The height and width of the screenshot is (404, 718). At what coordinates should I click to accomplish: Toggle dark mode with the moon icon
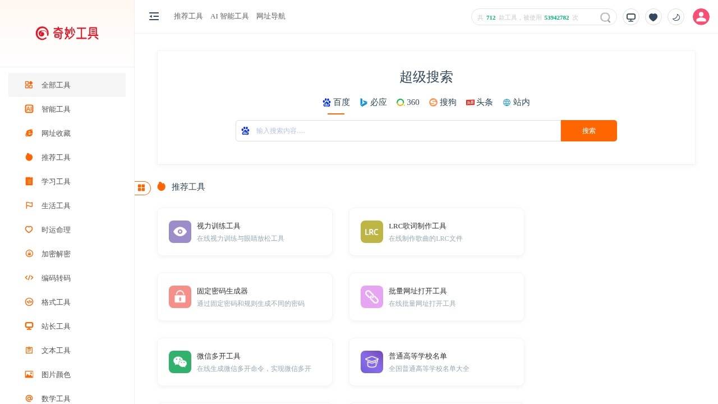[x=676, y=17]
